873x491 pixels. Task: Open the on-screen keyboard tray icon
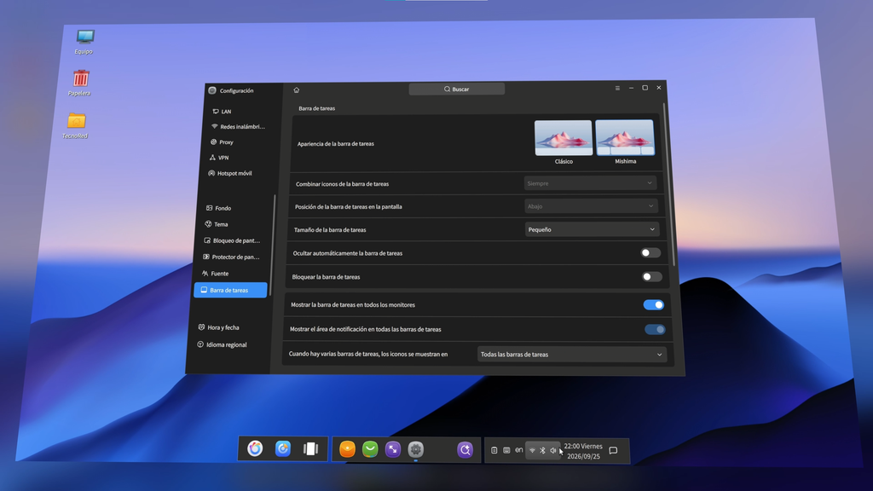[506, 450]
